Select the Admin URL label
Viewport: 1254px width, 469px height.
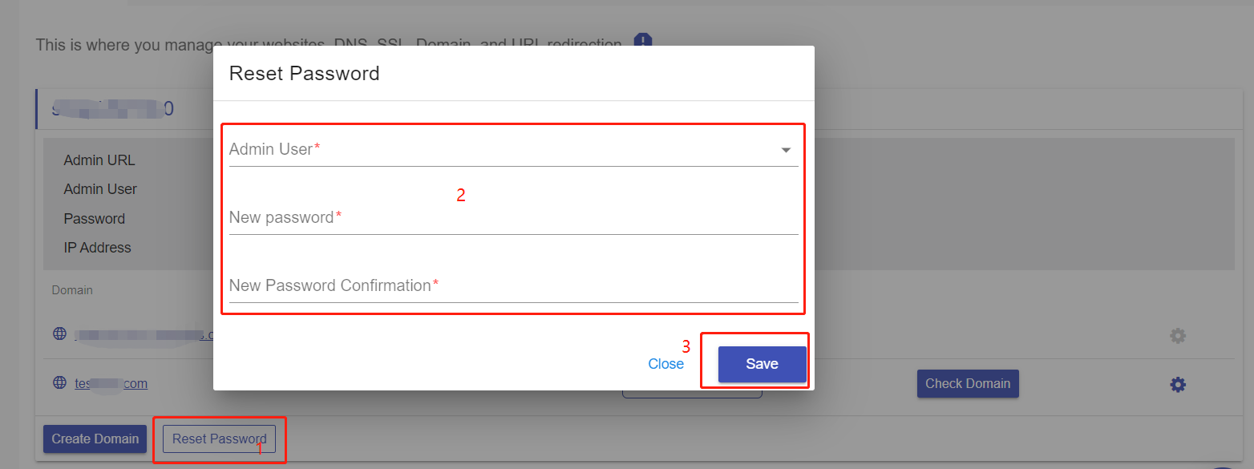[x=99, y=160]
